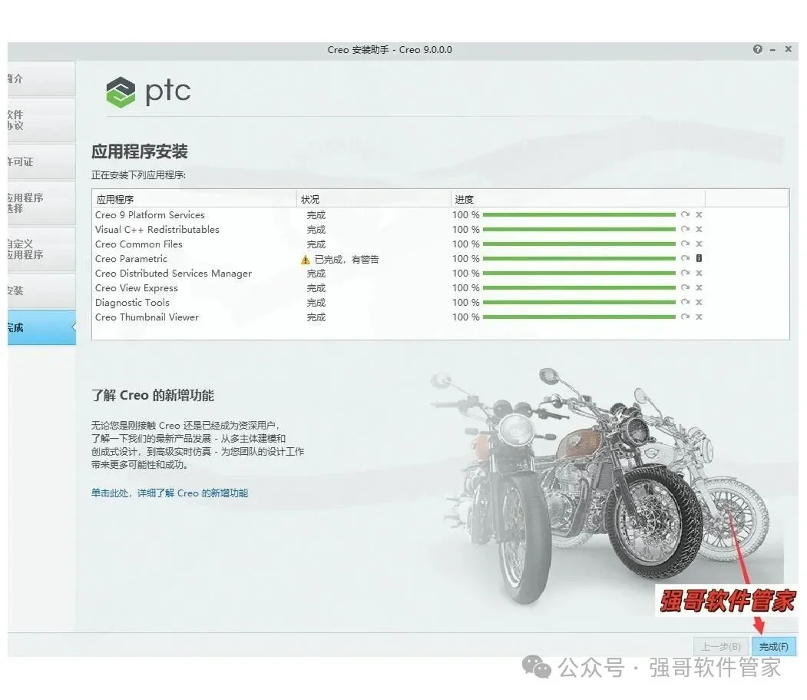This screenshot has height=700, width=807.
Task: Cancel icon for Creo Thumbnail Viewer
Action: coord(699,317)
